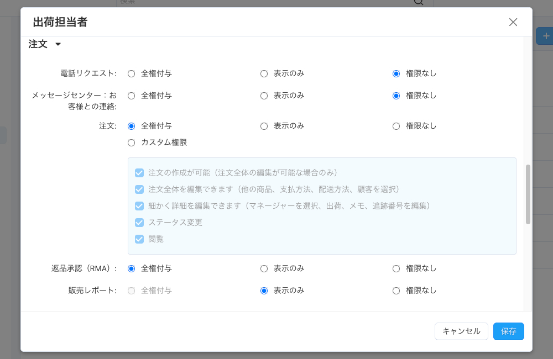Image resolution: width=553 pixels, height=359 pixels.
Task: Select 全権付与 for 電話リクエスト
Action: click(x=131, y=73)
